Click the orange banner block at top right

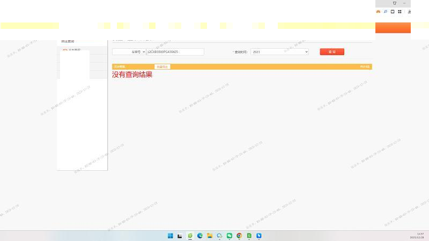(393, 28)
